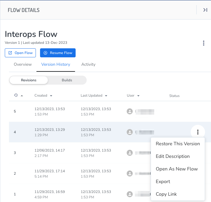Sort by the User column arrow
211x202 pixels.
pos(138,96)
